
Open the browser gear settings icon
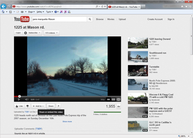[x=190, y=7]
